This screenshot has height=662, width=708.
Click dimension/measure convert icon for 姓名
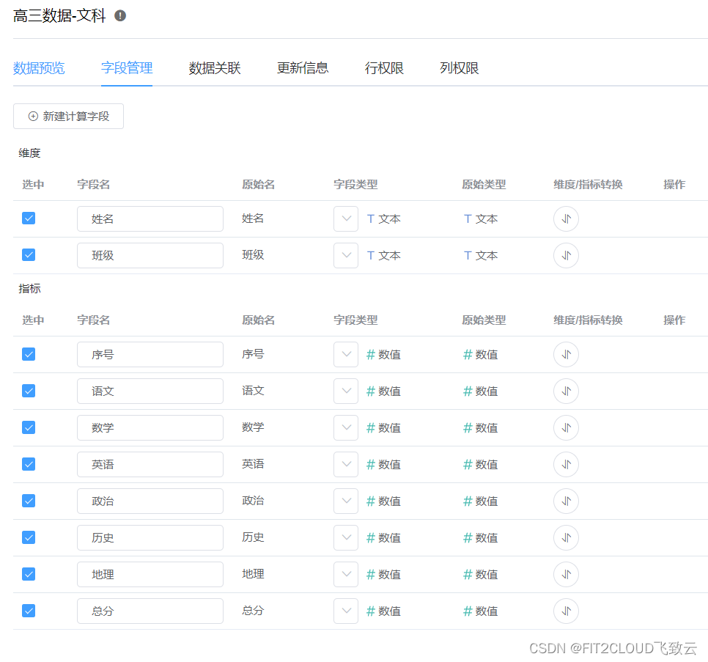(x=566, y=219)
